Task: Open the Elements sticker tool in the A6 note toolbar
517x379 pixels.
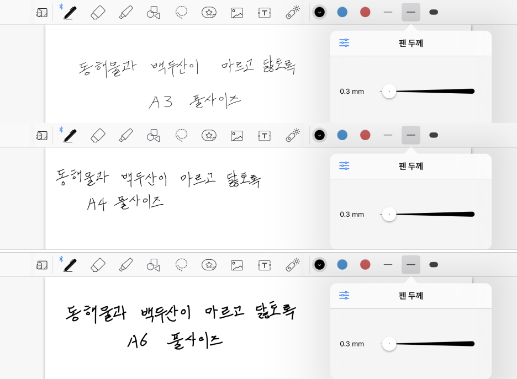Action: pos(209,265)
